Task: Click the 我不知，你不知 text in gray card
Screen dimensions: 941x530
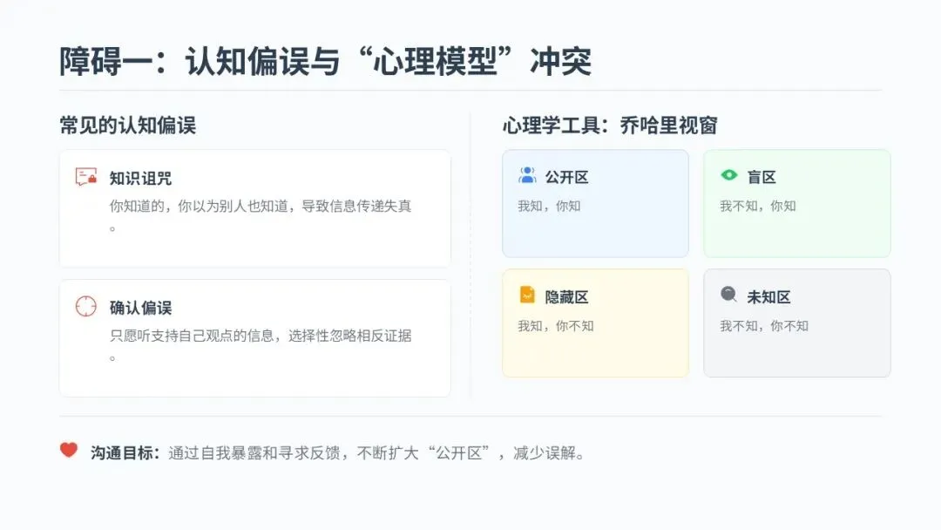Action: pyautogui.click(x=764, y=326)
